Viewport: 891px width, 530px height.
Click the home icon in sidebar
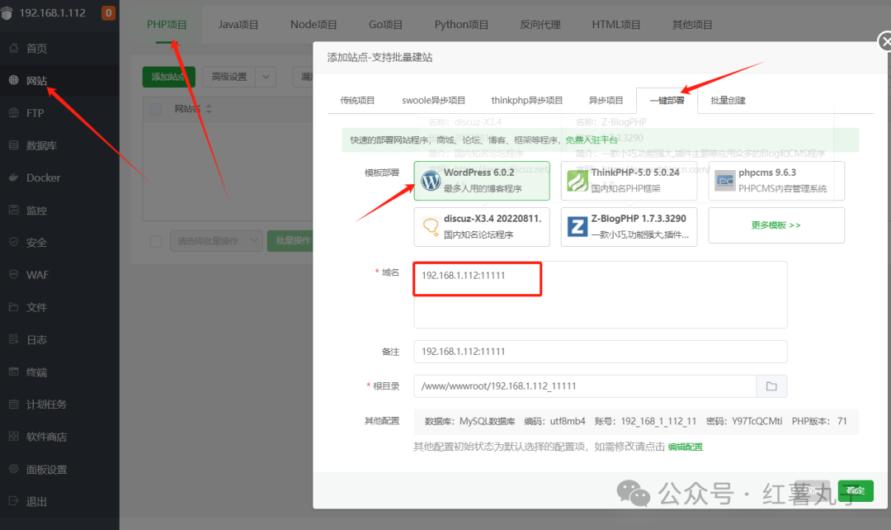(14, 49)
